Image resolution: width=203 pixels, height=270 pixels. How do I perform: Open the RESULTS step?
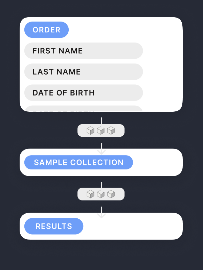click(54, 226)
